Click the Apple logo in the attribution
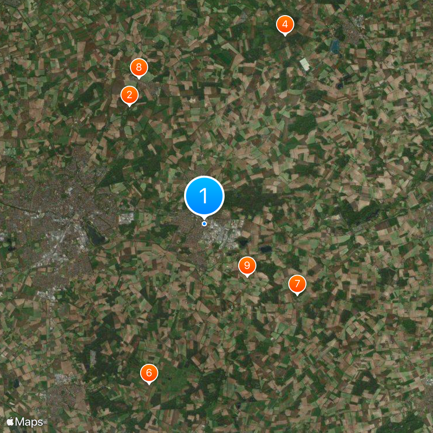Screen dimensions: 433x433 [10, 422]
